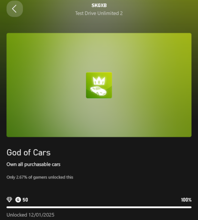Click the Gamerscore G coin icon

tap(18, 199)
